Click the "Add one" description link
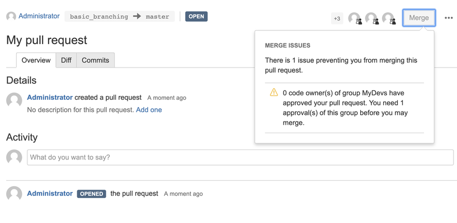The height and width of the screenshot is (223, 457). (149, 110)
